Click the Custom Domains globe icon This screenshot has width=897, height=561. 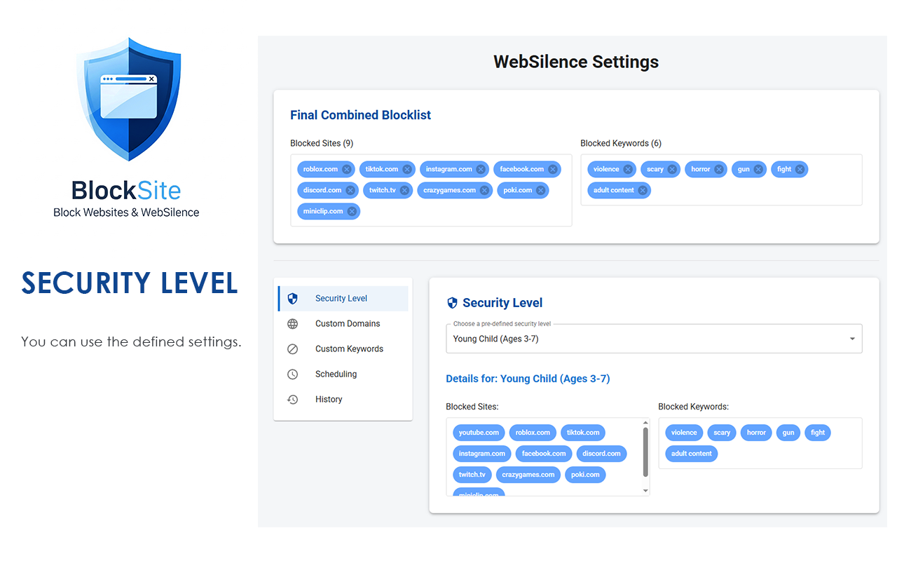coord(292,323)
